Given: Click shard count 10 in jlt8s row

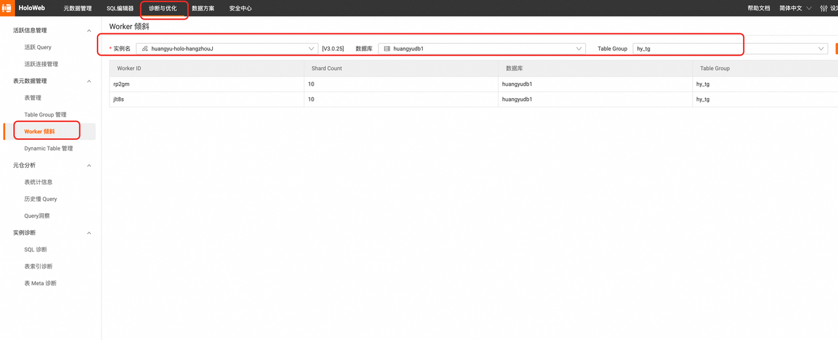Looking at the screenshot, I should point(311,99).
